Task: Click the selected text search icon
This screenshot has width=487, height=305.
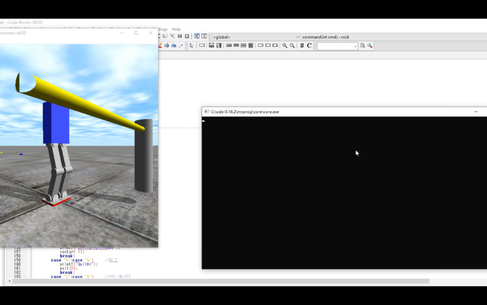Action: coord(167,45)
